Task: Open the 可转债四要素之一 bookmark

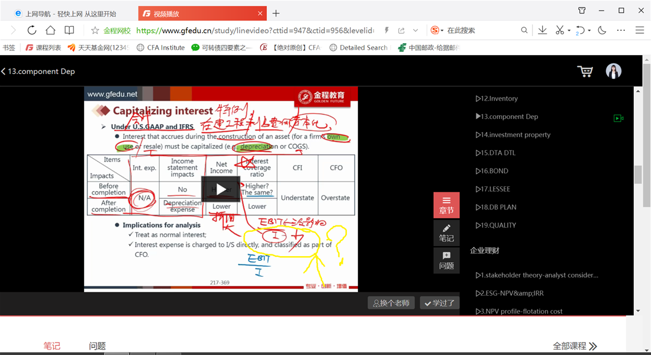Action: point(222,48)
